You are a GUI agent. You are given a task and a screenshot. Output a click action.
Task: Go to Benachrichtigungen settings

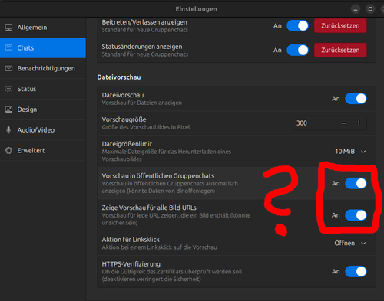tap(43, 68)
